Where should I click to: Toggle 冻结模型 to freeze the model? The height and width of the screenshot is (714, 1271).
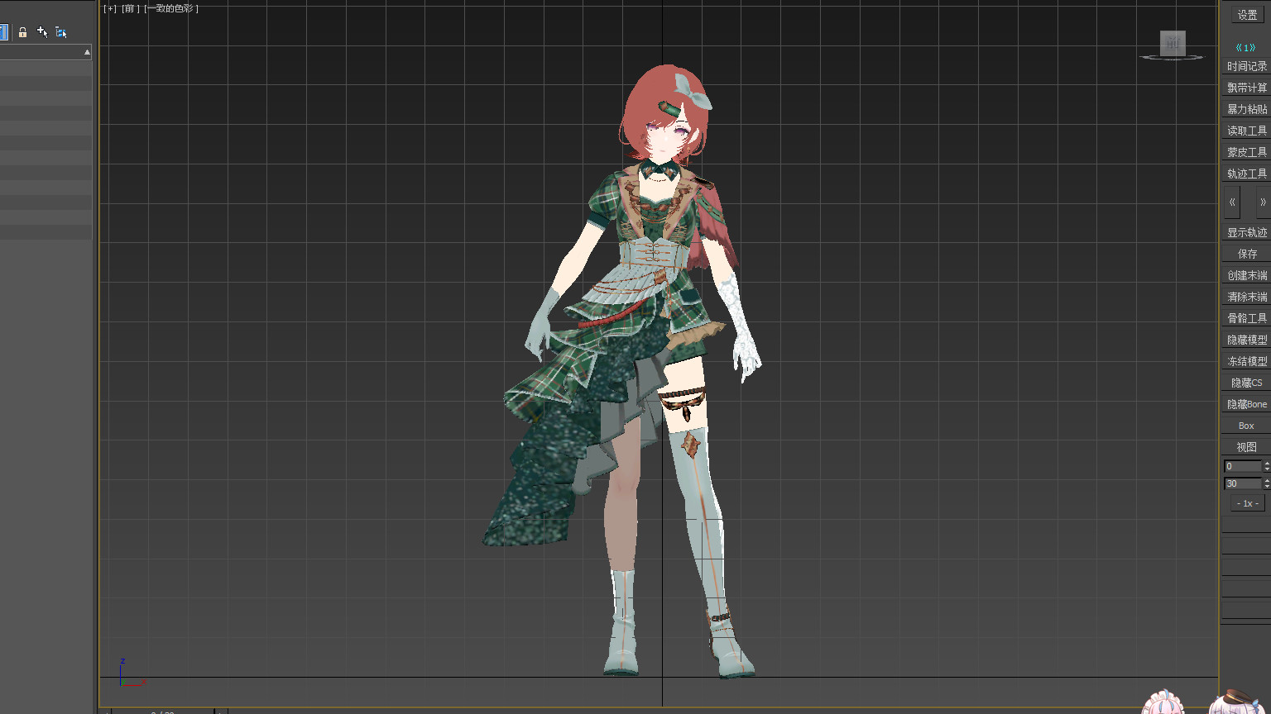coord(1246,361)
